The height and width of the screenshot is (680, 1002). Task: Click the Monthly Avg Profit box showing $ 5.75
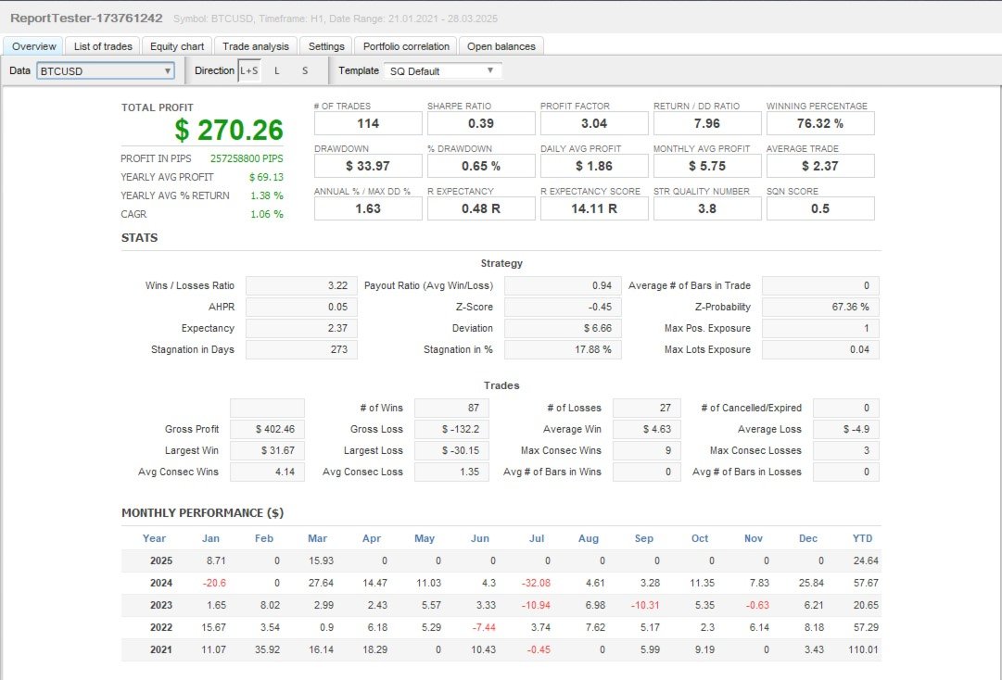click(x=707, y=166)
